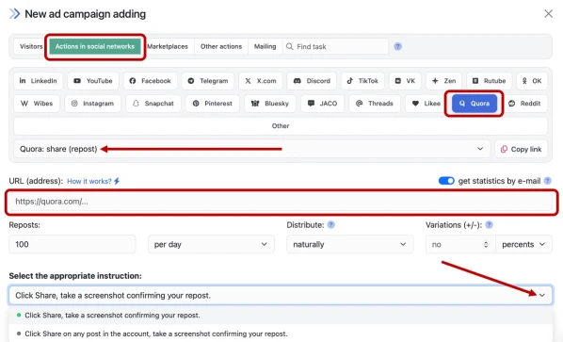Open the naturally distribution dropdown

tap(349, 244)
